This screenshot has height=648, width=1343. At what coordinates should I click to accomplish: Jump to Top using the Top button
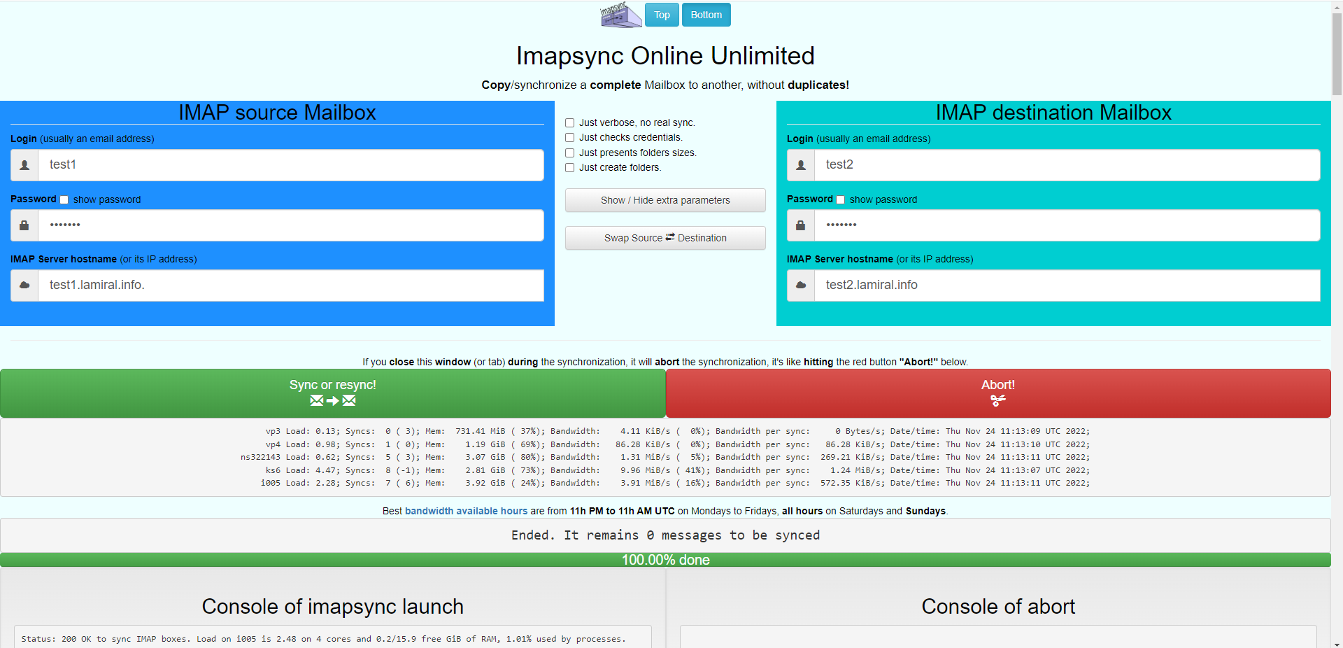[661, 15]
